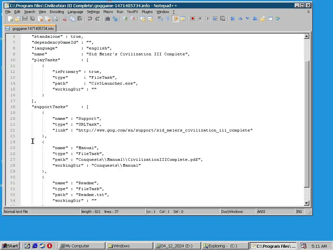Toggle word wrap toolbar icon
The image size is (333, 250).
[x=160, y=19]
